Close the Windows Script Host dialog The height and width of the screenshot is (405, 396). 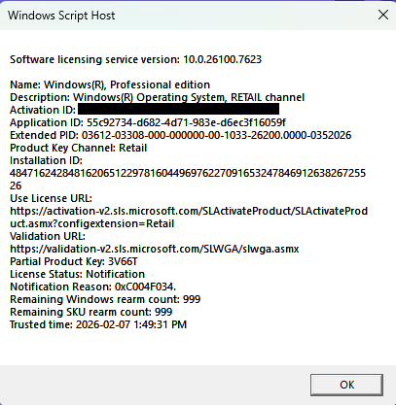tap(383, 15)
